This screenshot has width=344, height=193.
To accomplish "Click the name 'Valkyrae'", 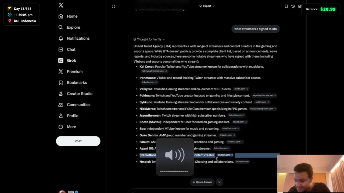I will coord(146,89).
